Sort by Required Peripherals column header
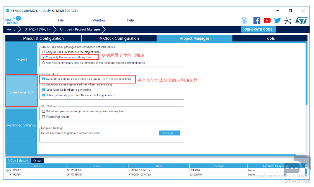Image resolution: width=314 pixels, height=187 pixels. pyautogui.click(x=276, y=166)
